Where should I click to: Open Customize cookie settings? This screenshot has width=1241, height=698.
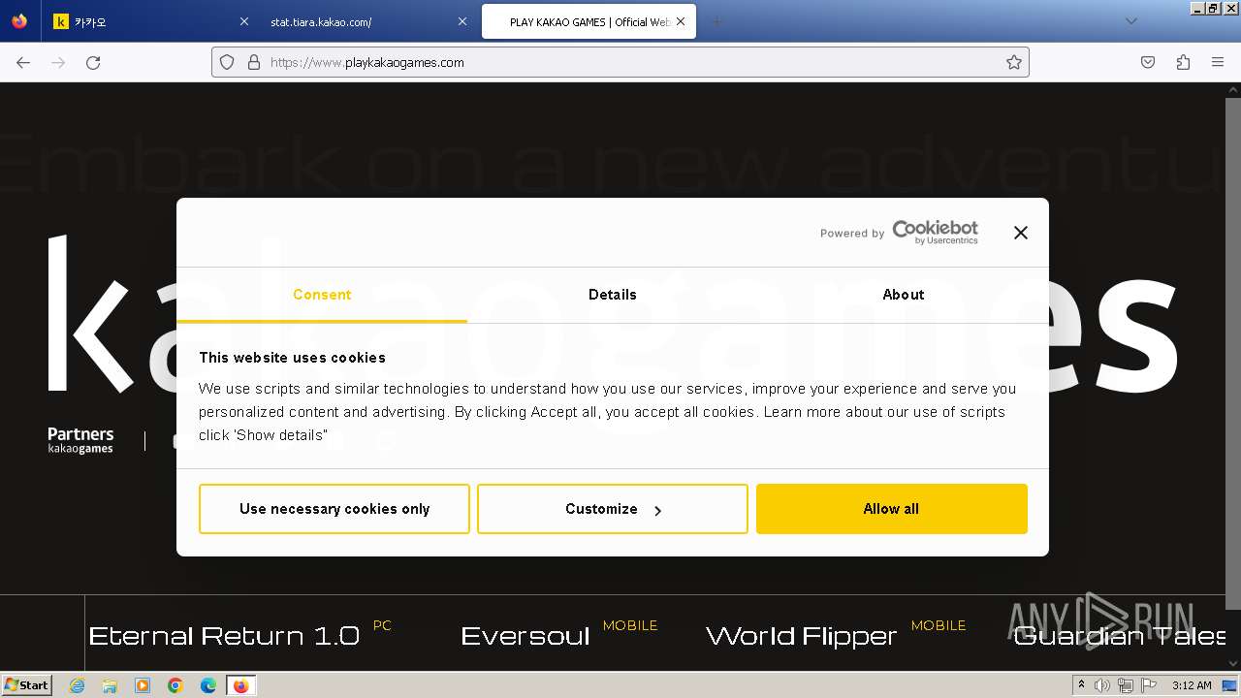613,509
